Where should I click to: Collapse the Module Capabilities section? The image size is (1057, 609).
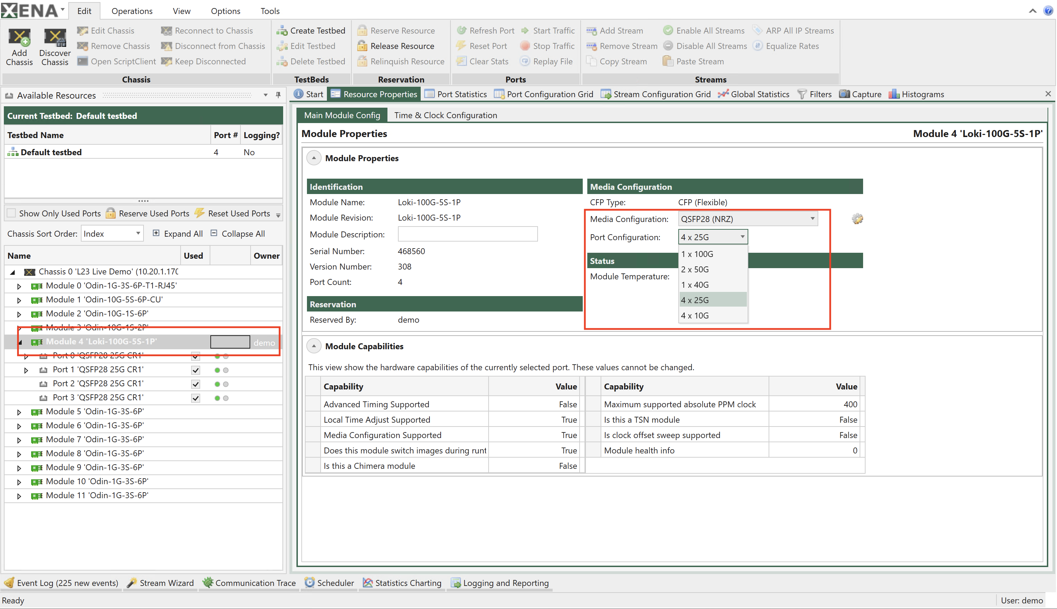(x=314, y=346)
